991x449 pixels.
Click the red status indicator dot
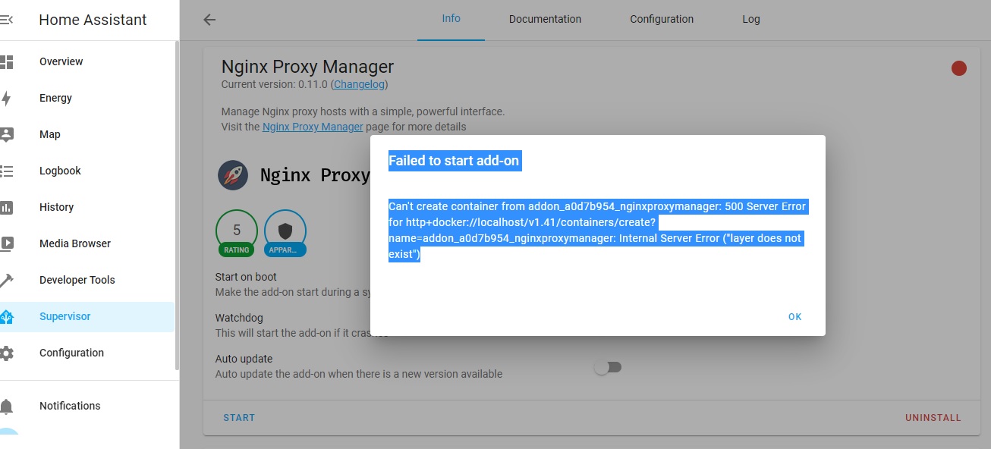pos(959,68)
